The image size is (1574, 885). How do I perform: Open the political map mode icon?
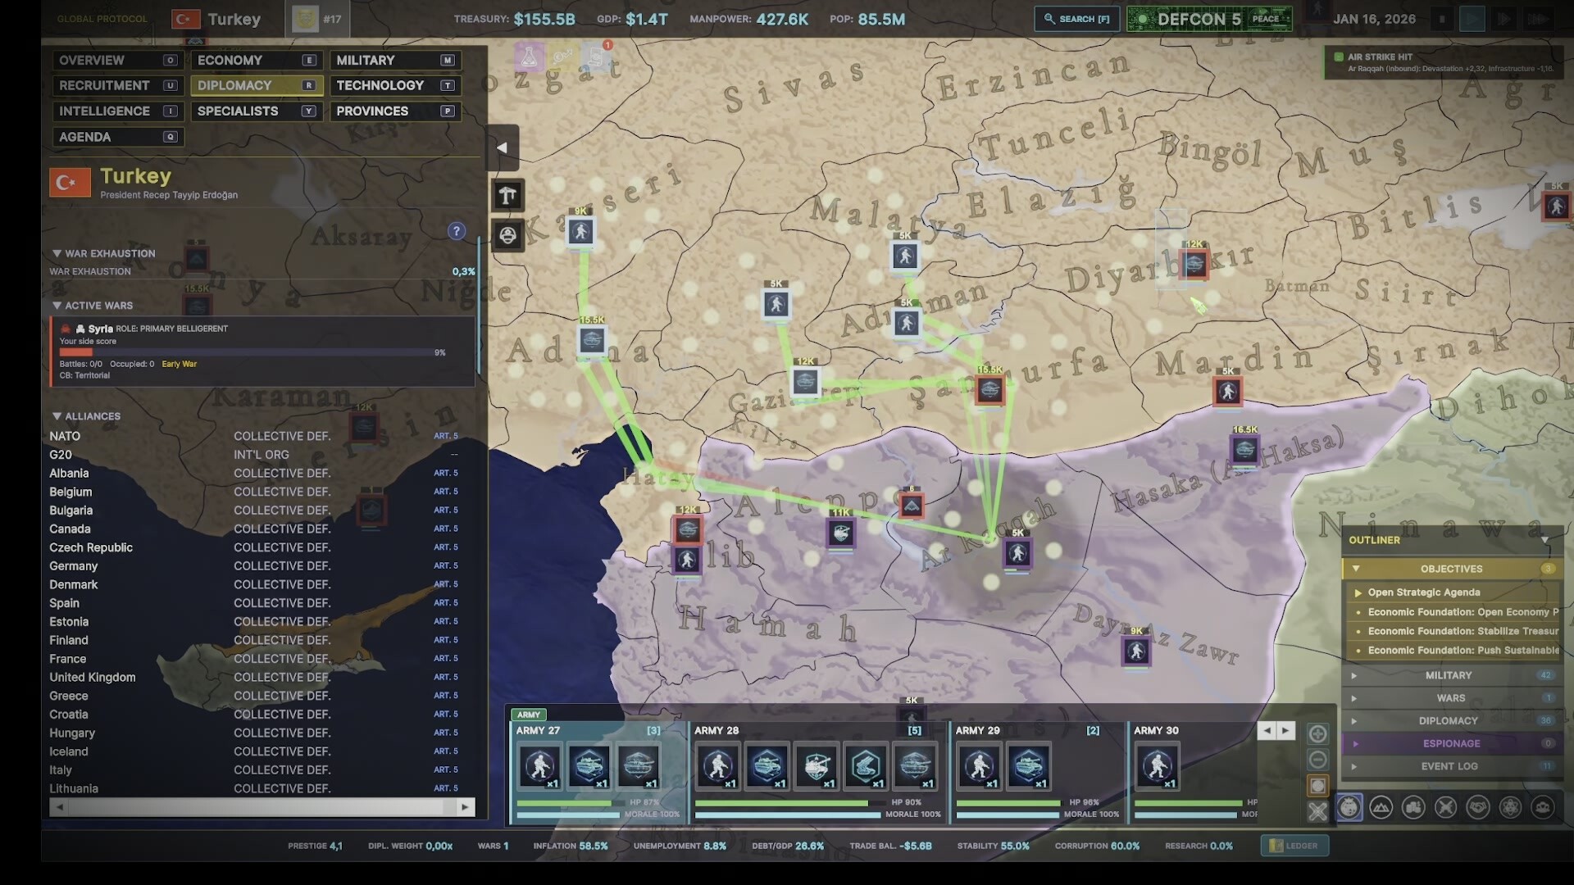(1349, 808)
